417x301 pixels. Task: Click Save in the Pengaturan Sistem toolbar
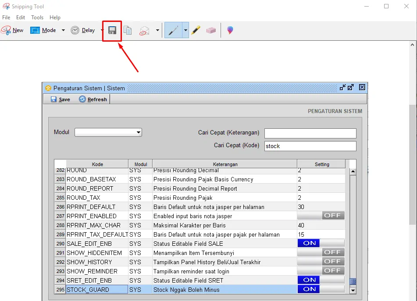coord(61,99)
